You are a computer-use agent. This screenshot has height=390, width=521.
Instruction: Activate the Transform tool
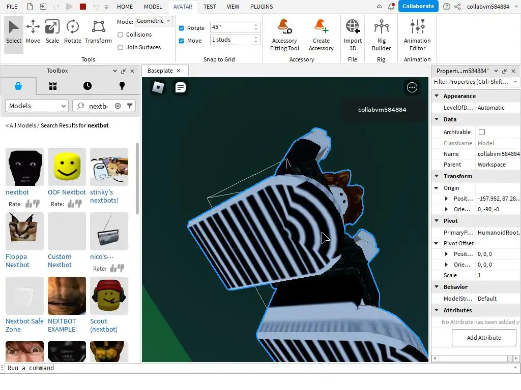click(x=98, y=32)
